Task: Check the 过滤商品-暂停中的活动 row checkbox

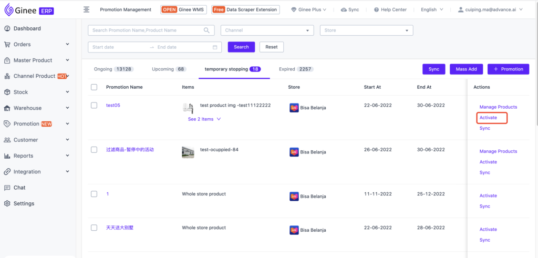Action: 94,150
